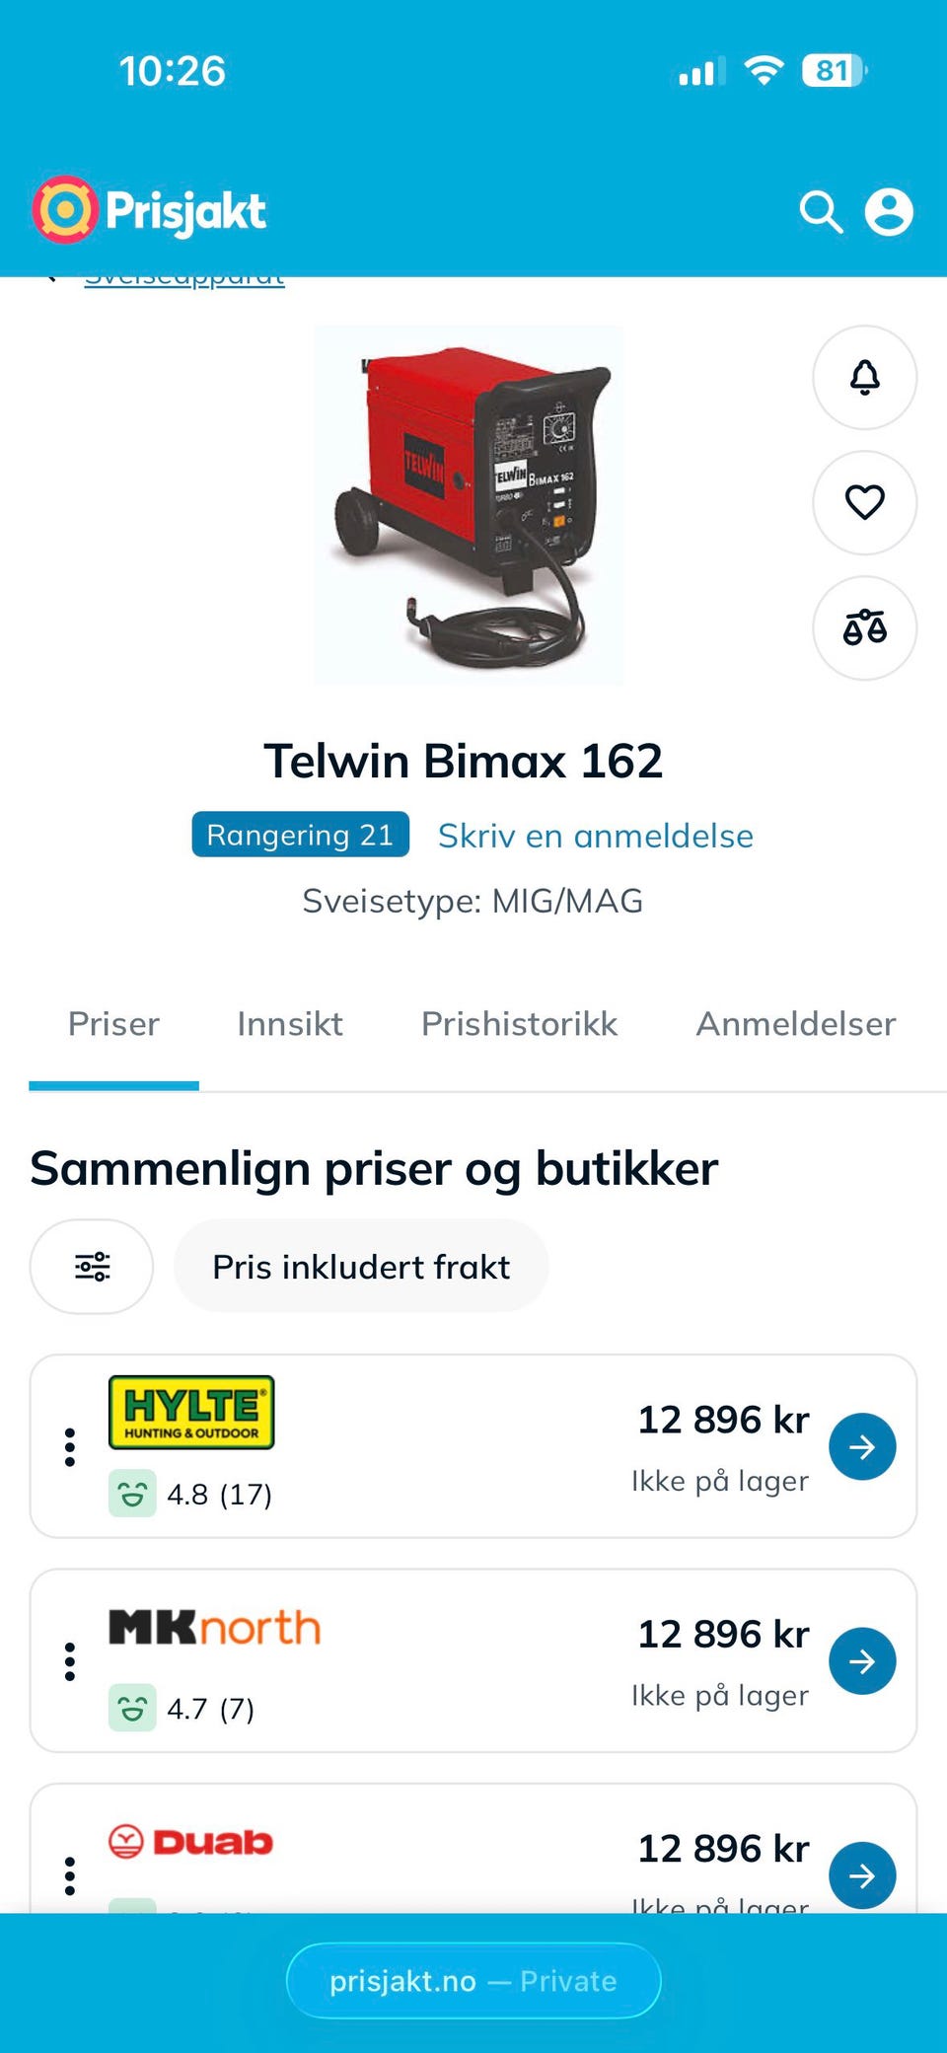Viewport: 947px width, 2053px height.
Task: Tap the prisjakt.no address bar
Action: pos(473,1980)
